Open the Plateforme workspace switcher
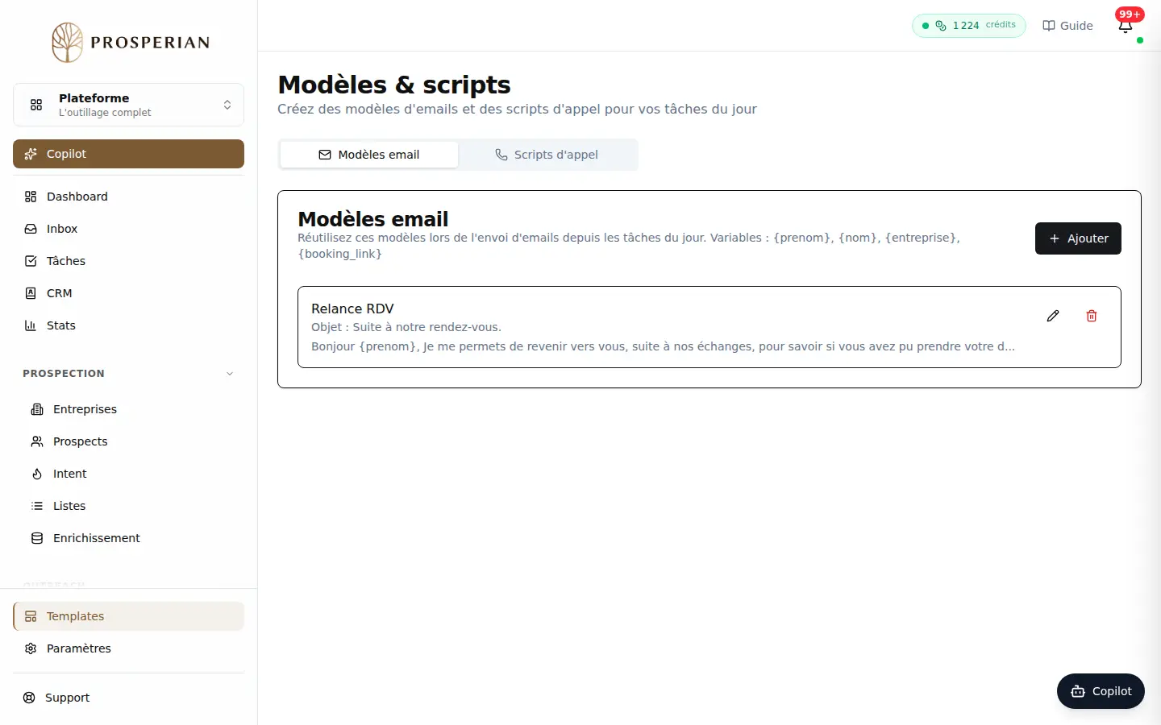 128,105
